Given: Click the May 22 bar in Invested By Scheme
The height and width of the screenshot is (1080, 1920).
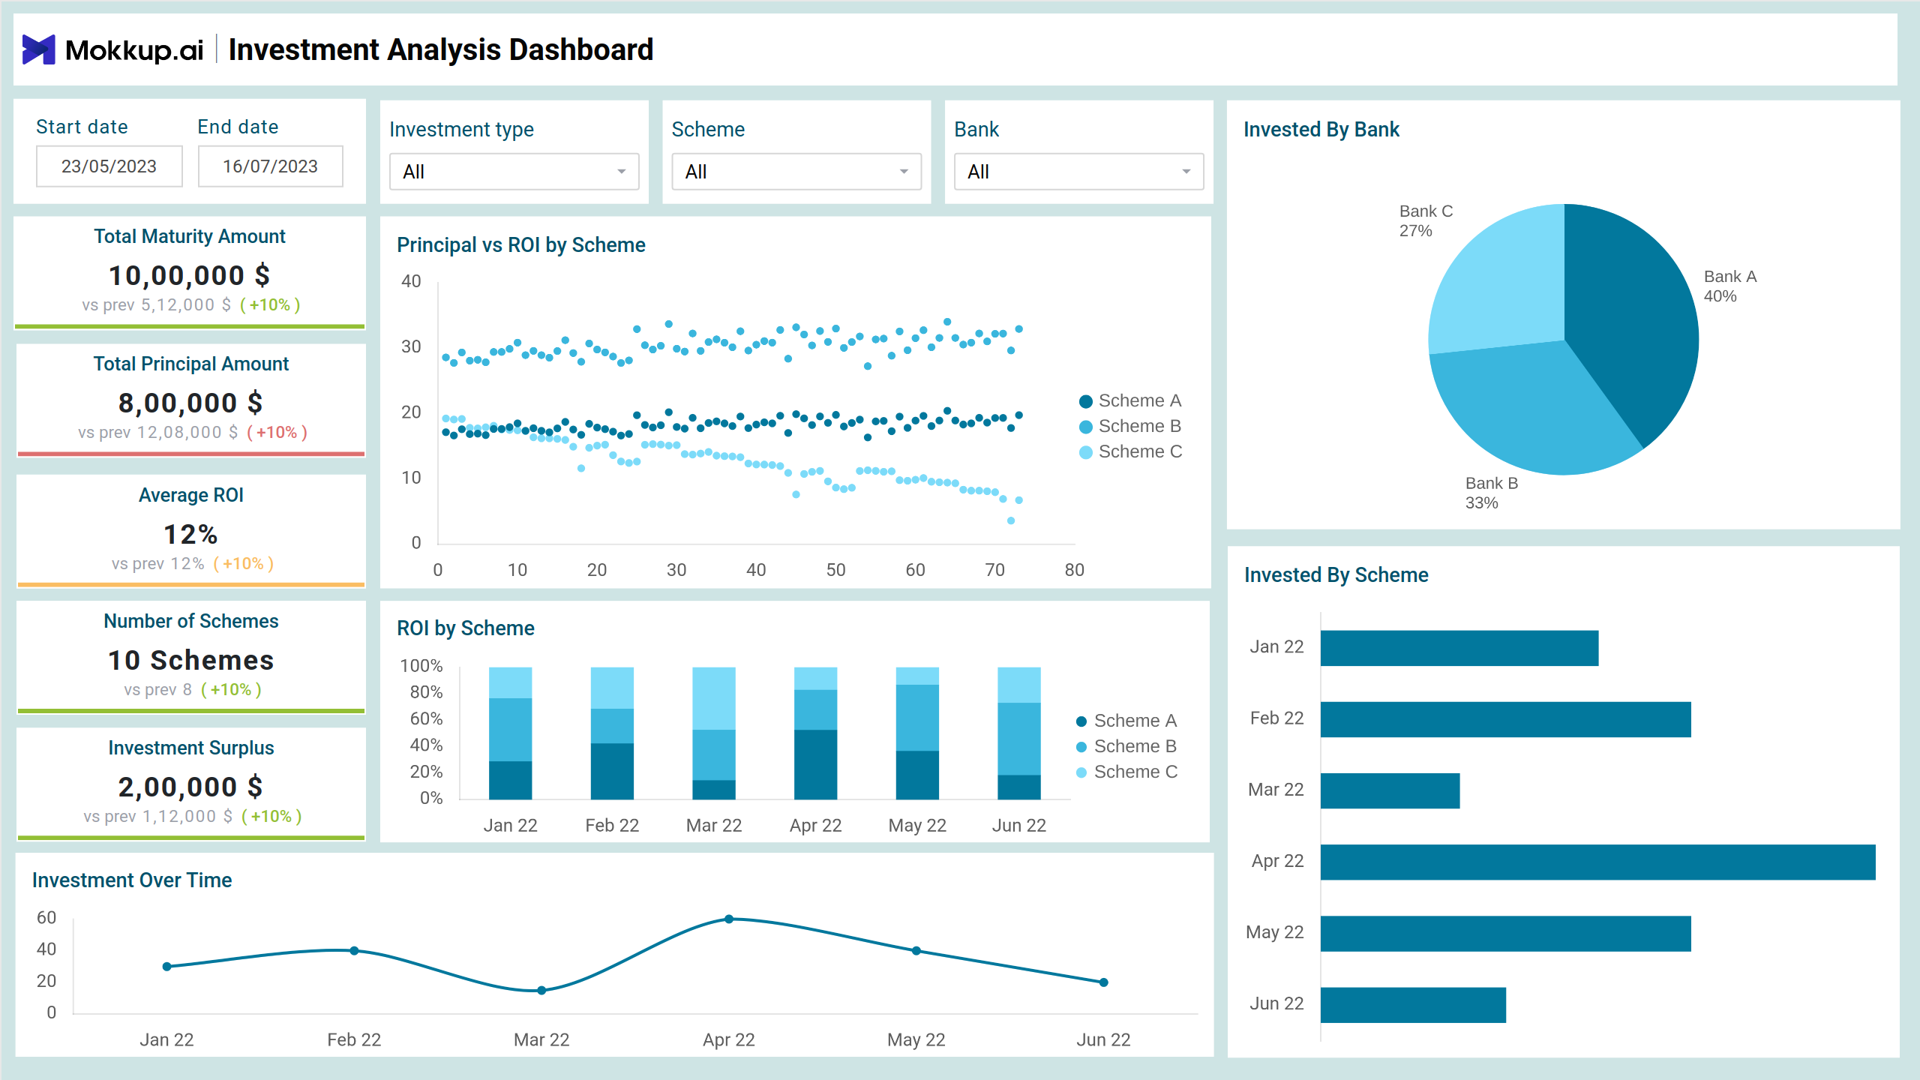Looking at the screenshot, I should pyautogui.click(x=1506, y=934).
